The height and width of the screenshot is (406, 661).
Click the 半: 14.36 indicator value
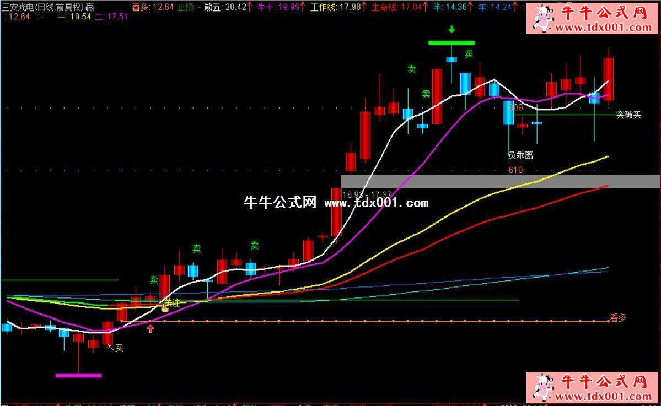coord(450,7)
